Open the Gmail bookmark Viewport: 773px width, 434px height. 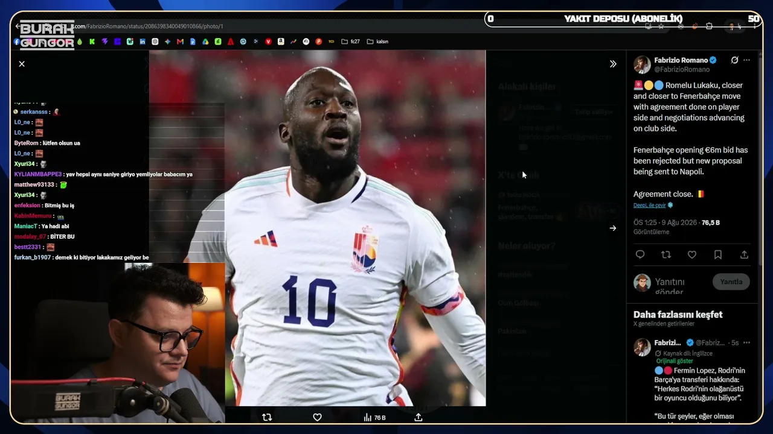click(180, 42)
